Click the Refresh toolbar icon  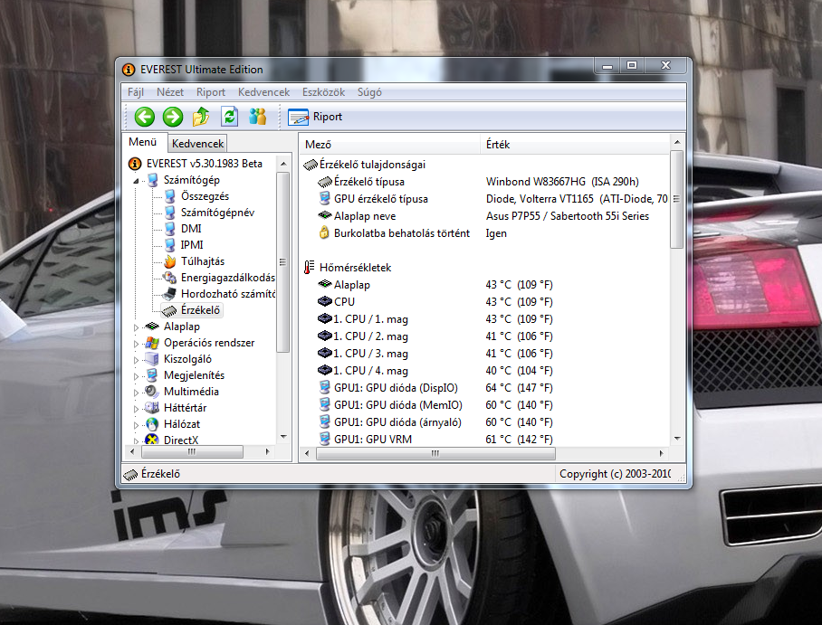click(x=230, y=117)
